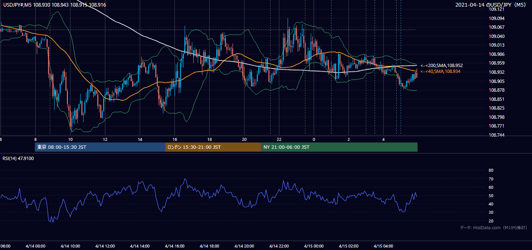Click price axis value 108.959
532x250 pixels.
coord(496,63)
